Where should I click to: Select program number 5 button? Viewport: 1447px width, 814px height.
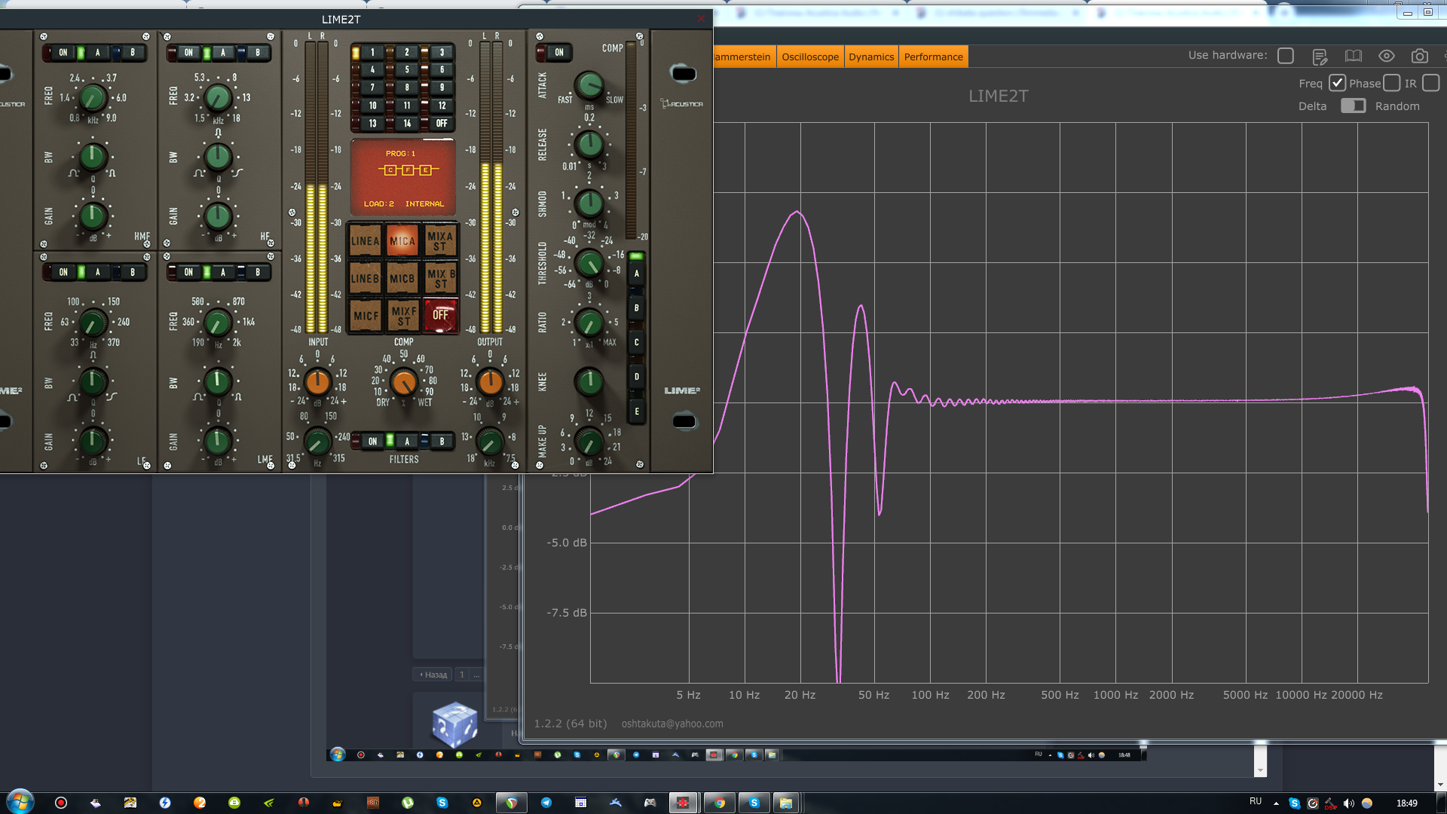tap(407, 69)
